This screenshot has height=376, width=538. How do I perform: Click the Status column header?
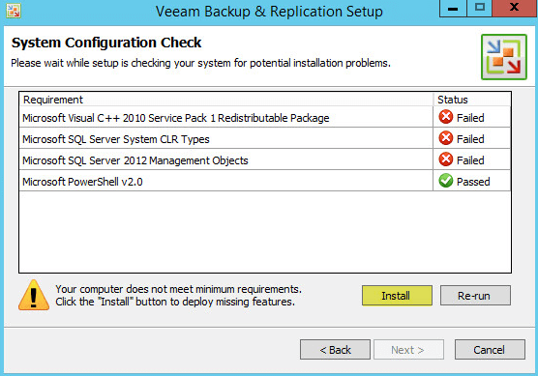pyautogui.click(x=472, y=100)
